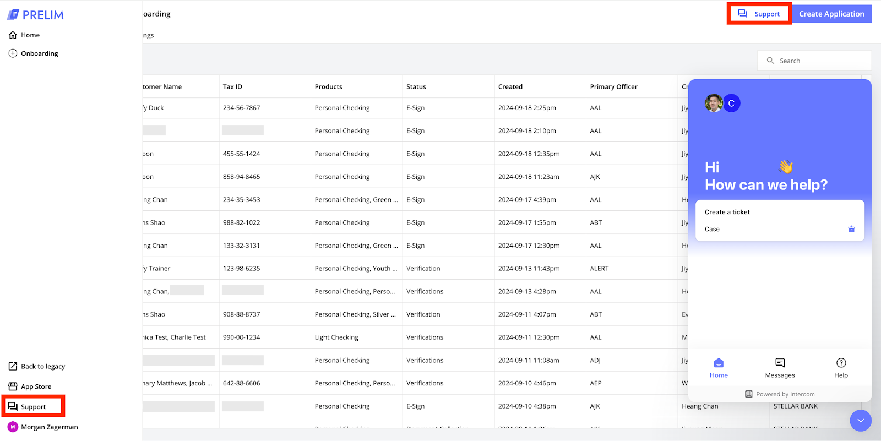The height and width of the screenshot is (441, 881).
Task: Click Back to legacy link
Action: (x=37, y=367)
